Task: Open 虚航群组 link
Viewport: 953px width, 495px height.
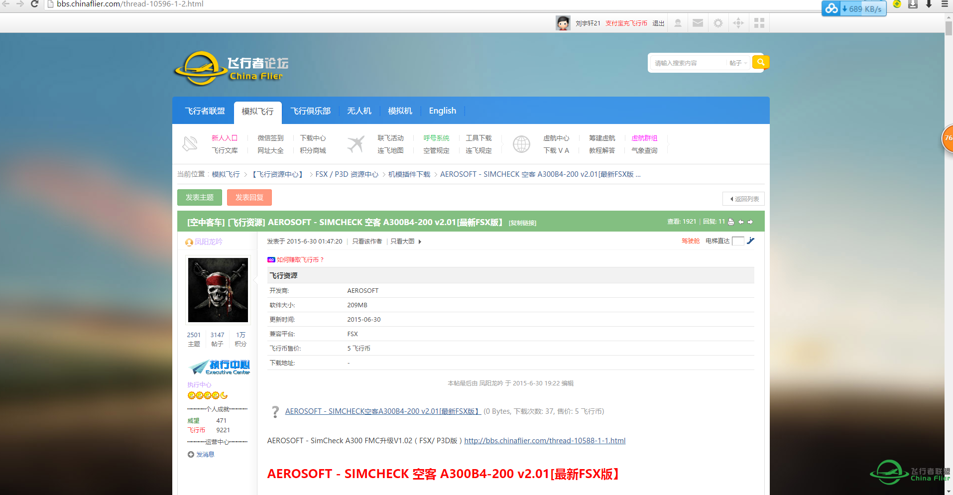Action: [x=644, y=138]
